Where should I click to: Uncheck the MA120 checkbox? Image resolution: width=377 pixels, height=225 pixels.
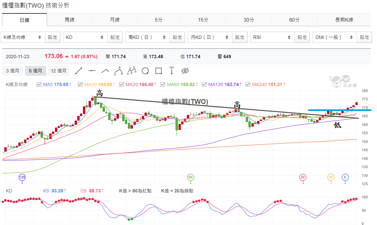coord(204,84)
